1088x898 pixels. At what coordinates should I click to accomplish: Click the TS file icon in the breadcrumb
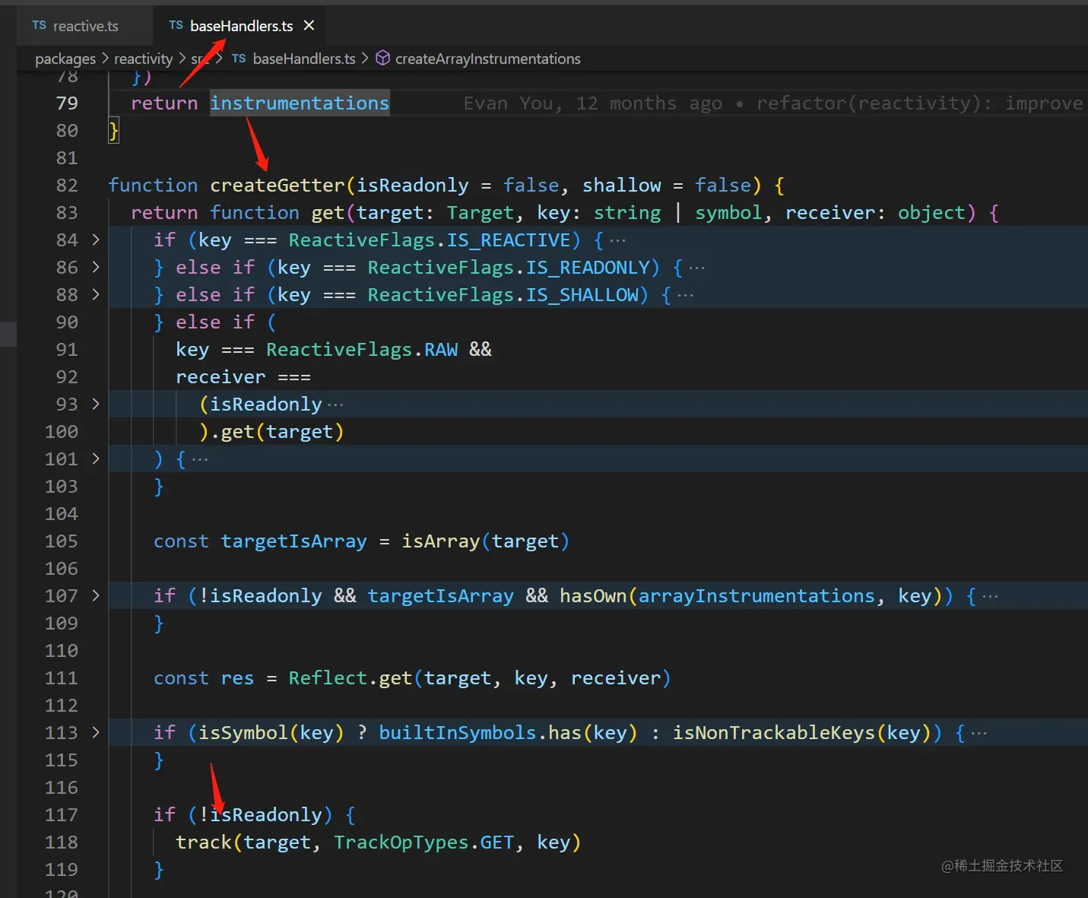click(239, 59)
